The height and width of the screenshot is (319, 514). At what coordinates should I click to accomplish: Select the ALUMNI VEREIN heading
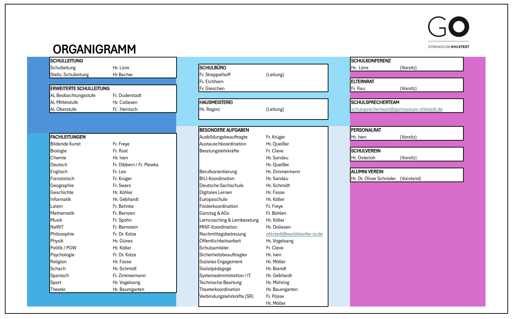tap(367, 172)
